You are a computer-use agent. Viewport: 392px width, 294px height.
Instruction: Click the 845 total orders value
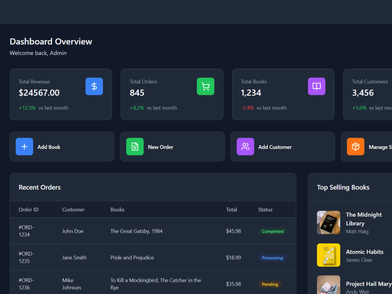[x=137, y=93]
